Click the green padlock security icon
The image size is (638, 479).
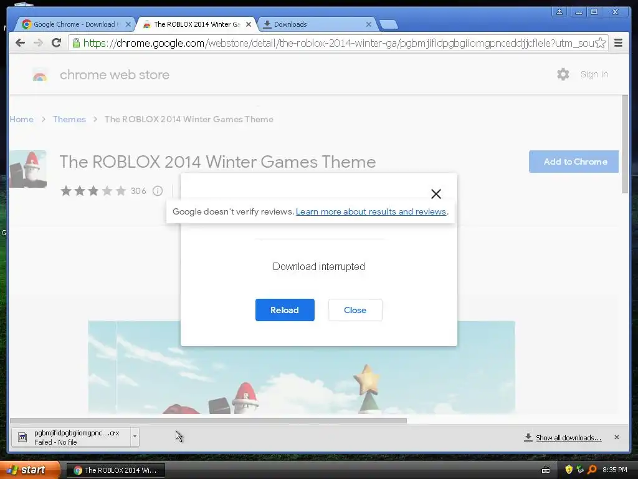pos(76,43)
